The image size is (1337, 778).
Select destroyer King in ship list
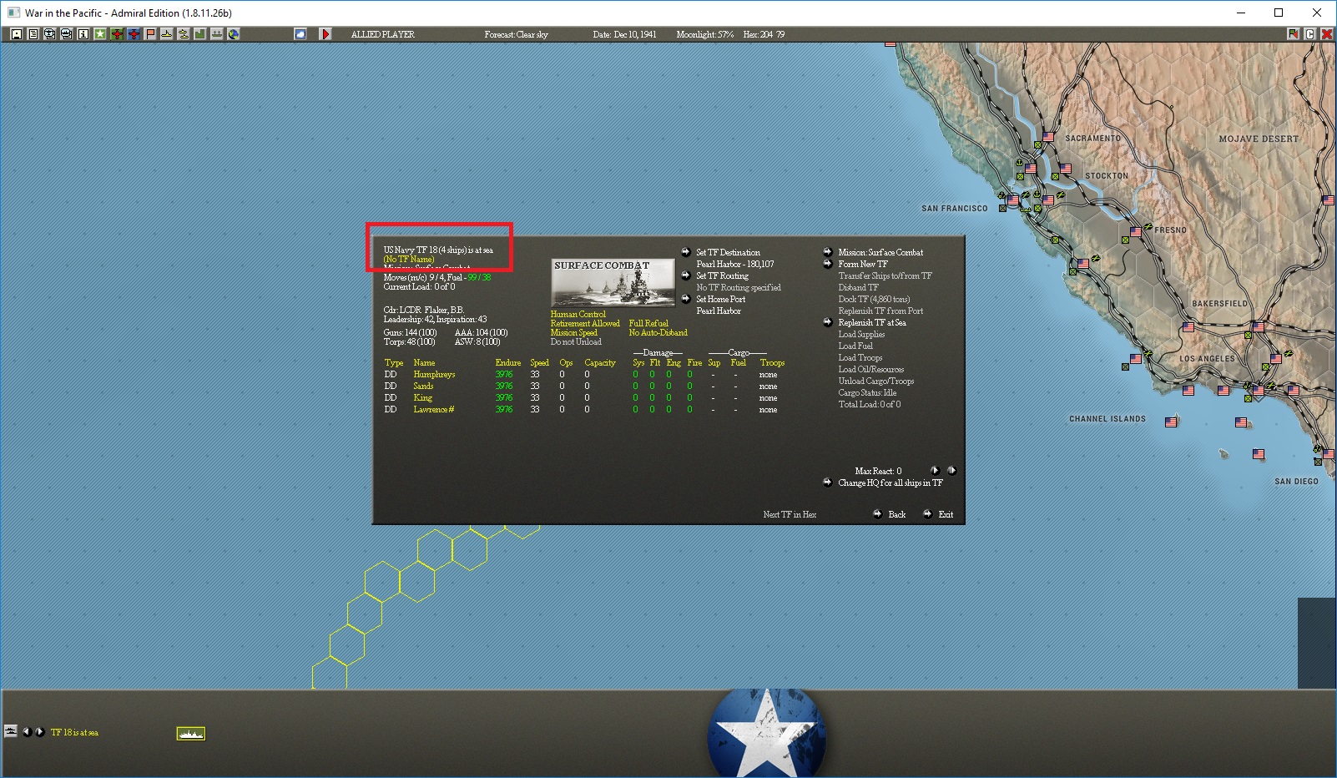point(423,398)
